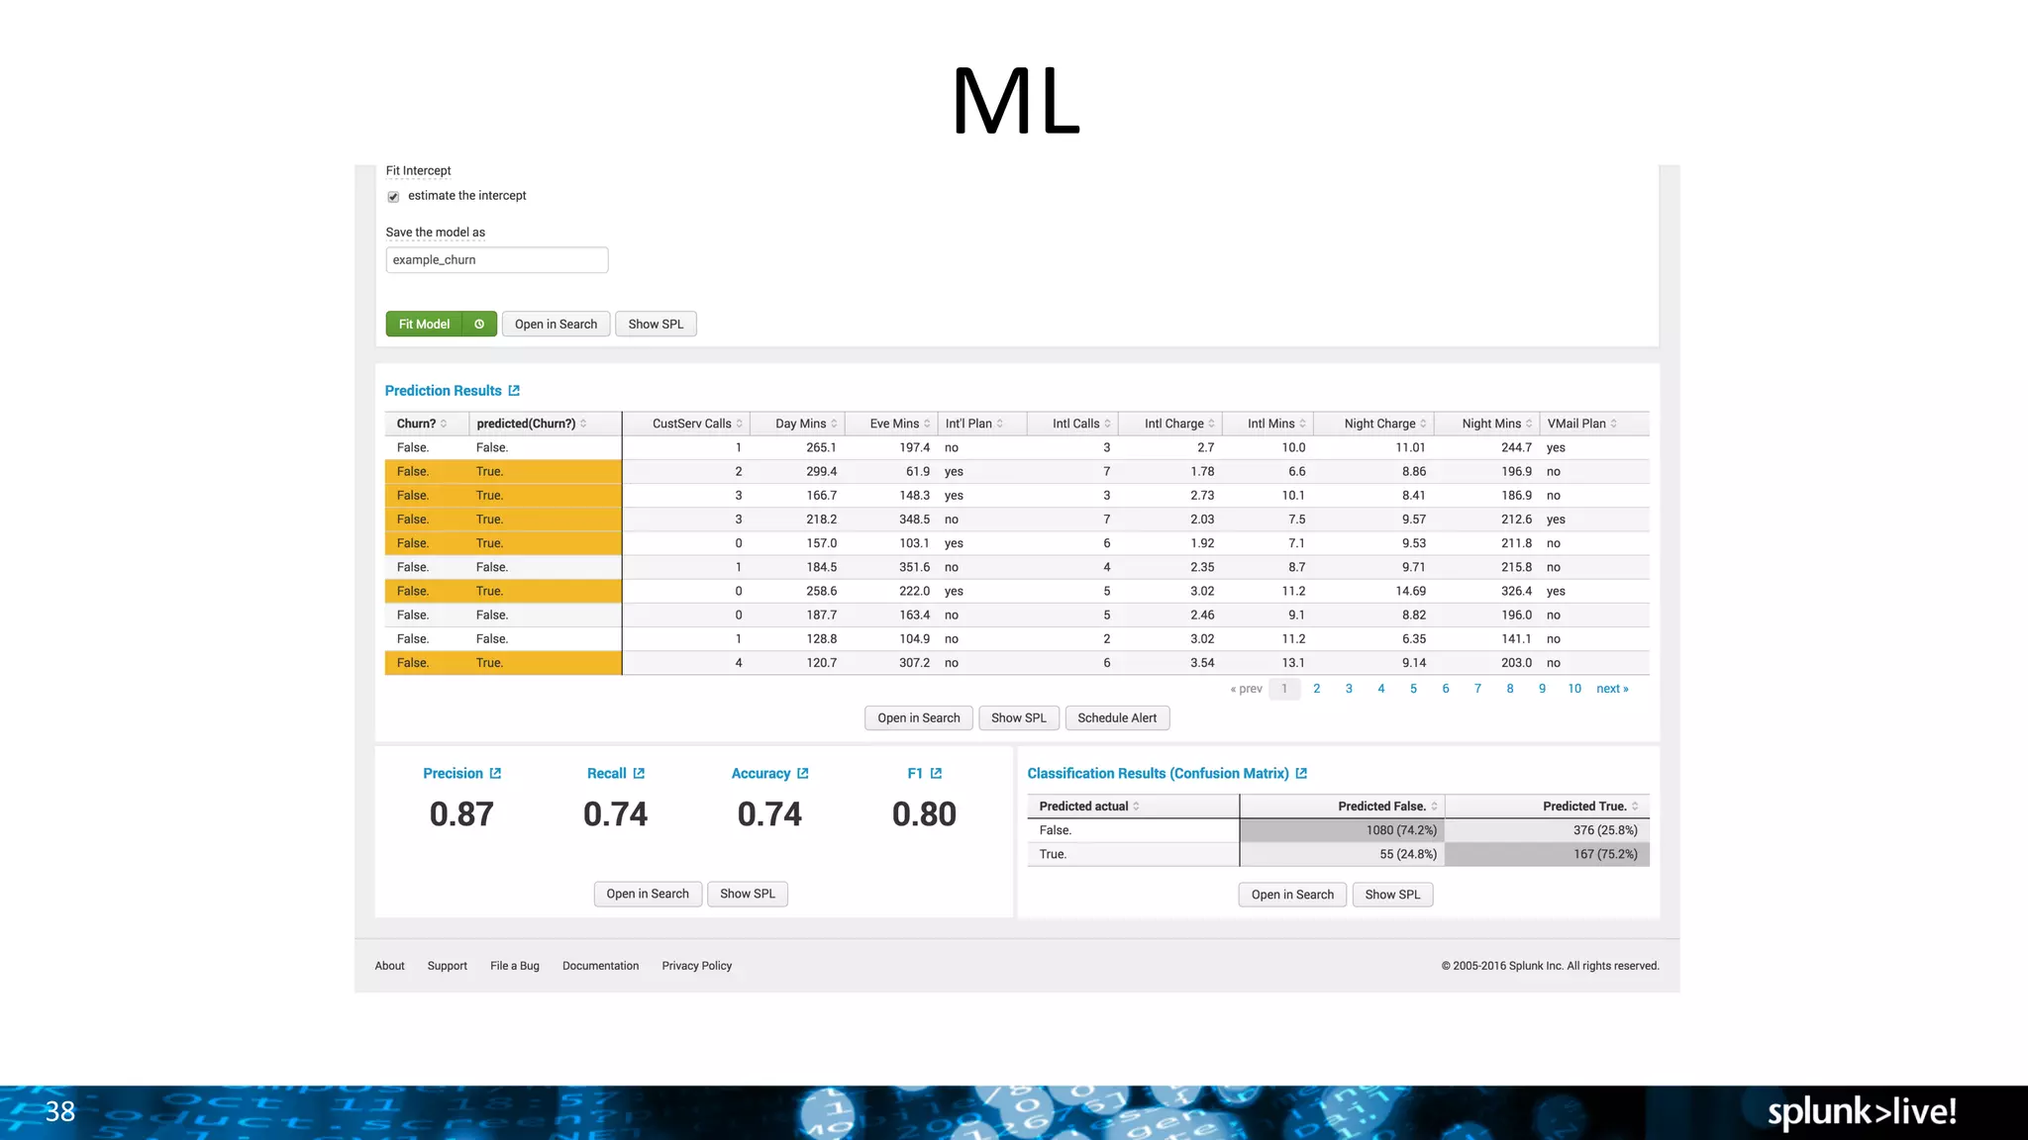Sort the Predicted True. column
2028x1140 pixels.
point(1634,807)
